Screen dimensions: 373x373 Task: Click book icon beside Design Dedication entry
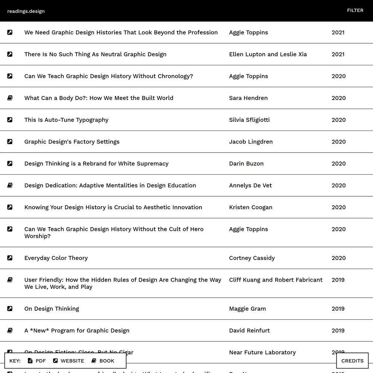10,185
